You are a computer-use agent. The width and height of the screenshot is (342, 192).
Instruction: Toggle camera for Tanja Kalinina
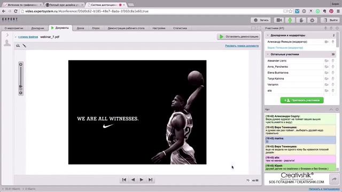point(327,79)
